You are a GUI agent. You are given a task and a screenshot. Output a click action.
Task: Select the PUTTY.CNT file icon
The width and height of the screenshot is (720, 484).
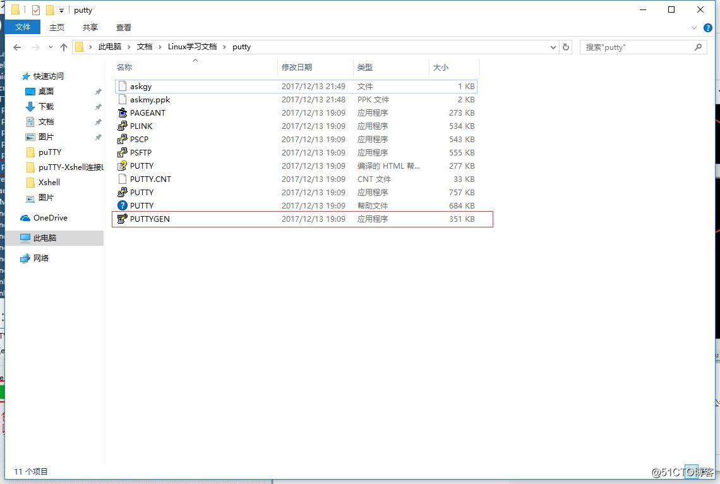122,179
